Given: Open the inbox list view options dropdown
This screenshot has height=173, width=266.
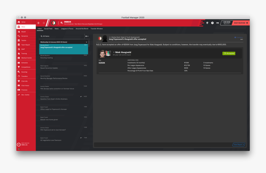Looking at the screenshot, I should 87,36.
